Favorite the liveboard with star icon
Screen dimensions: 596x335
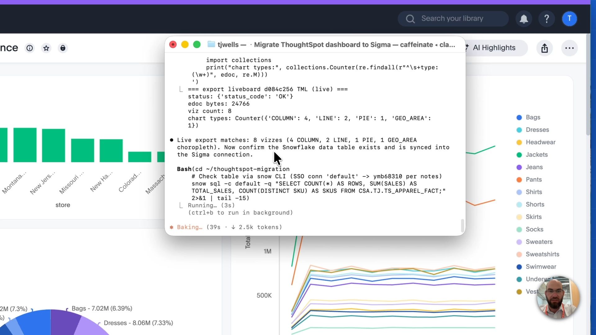point(46,48)
